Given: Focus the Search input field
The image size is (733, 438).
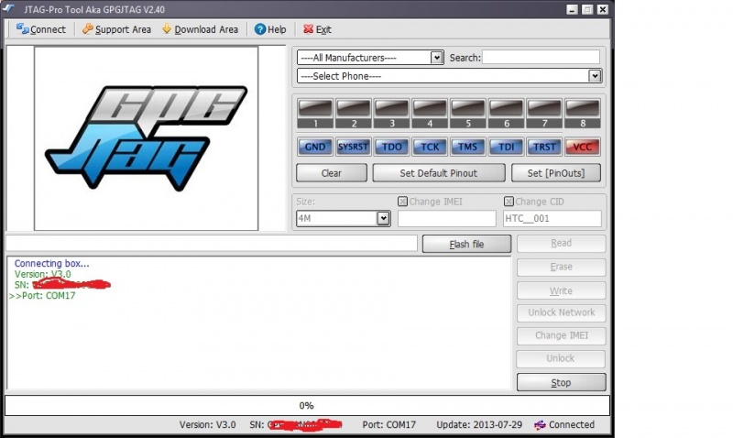Looking at the screenshot, I should tap(541, 57).
